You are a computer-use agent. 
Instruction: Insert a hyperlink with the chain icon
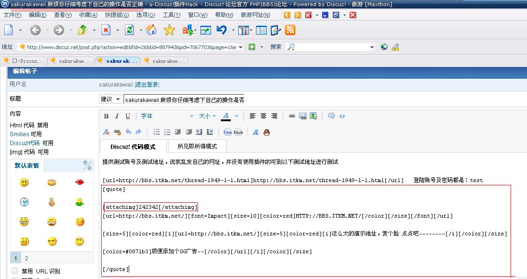292,116
